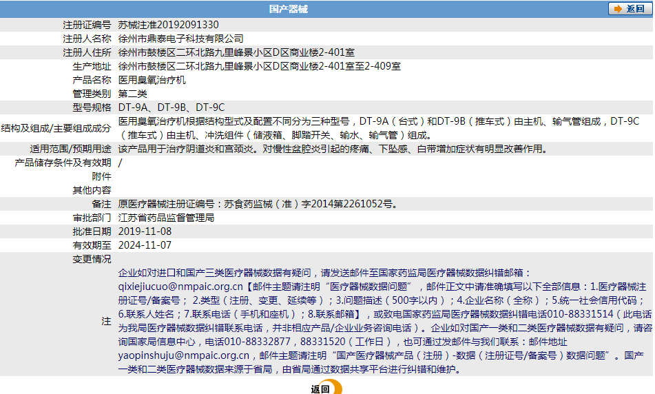Click the 产品名称 label
The width and height of the screenshot is (655, 394).
(92, 80)
